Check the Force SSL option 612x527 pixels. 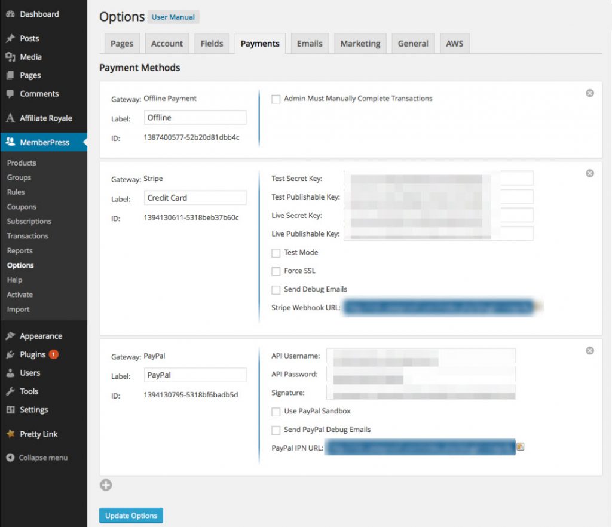[276, 271]
